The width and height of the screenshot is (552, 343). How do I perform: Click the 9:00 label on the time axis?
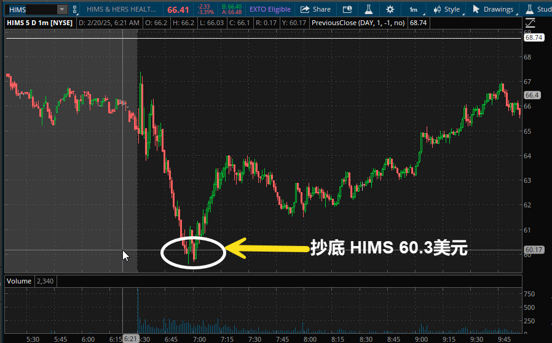point(421,339)
